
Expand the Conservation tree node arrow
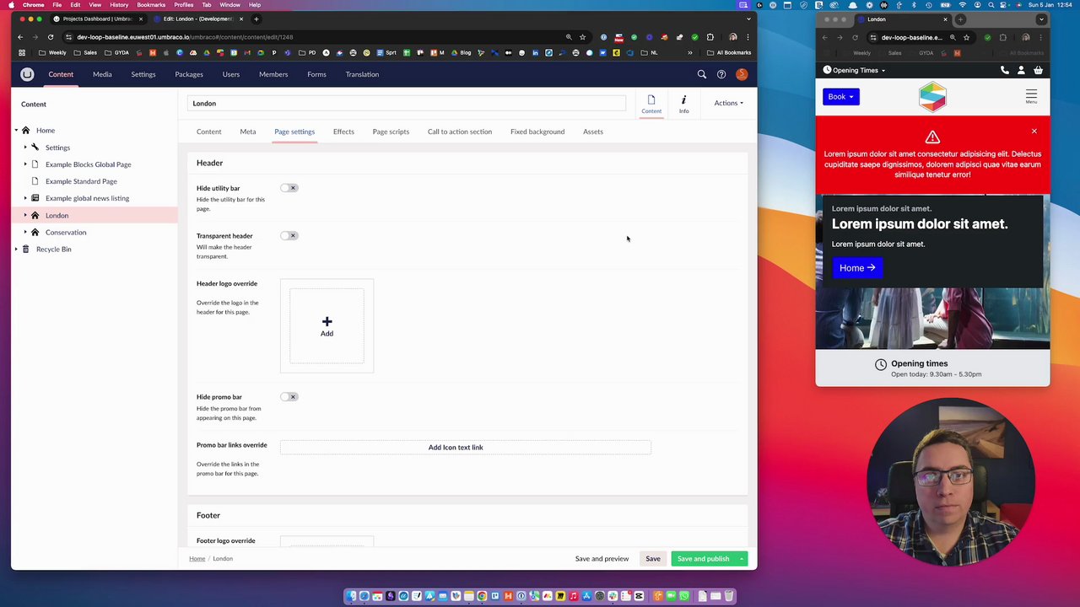[x=25, y=232]
